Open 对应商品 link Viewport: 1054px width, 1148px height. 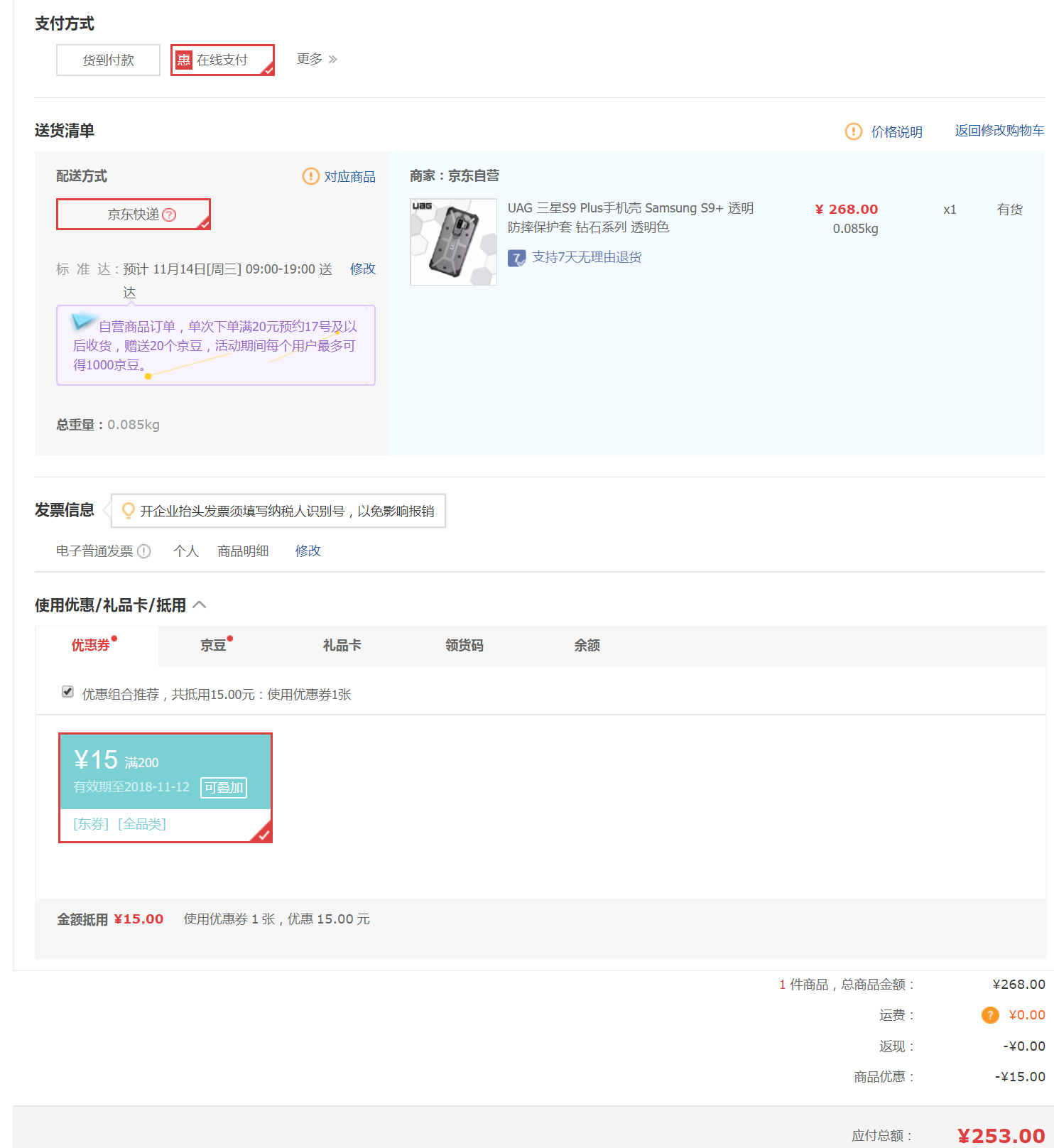(x=349, y=176)
